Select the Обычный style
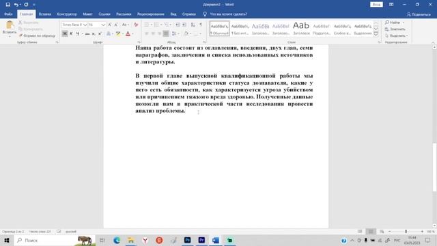Viewport: 437px width, 246px height. [220, 29]
